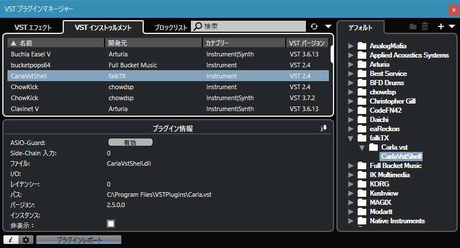Collapse the Carla.vst subfolder
The width and height of the screenshot is (460, 248).
click(362, 148)
